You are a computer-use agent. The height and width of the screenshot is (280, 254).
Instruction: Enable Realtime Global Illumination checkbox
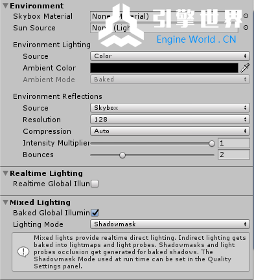[95, 184]
